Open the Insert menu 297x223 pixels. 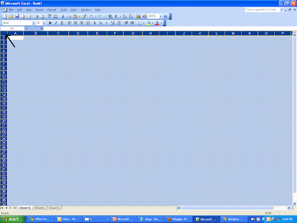pos(39,10)
